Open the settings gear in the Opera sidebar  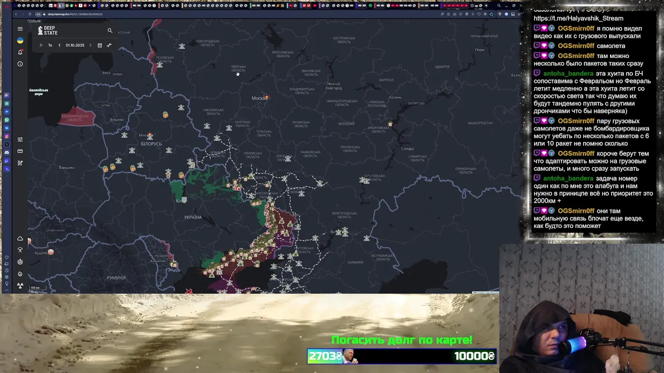(7, 277)
